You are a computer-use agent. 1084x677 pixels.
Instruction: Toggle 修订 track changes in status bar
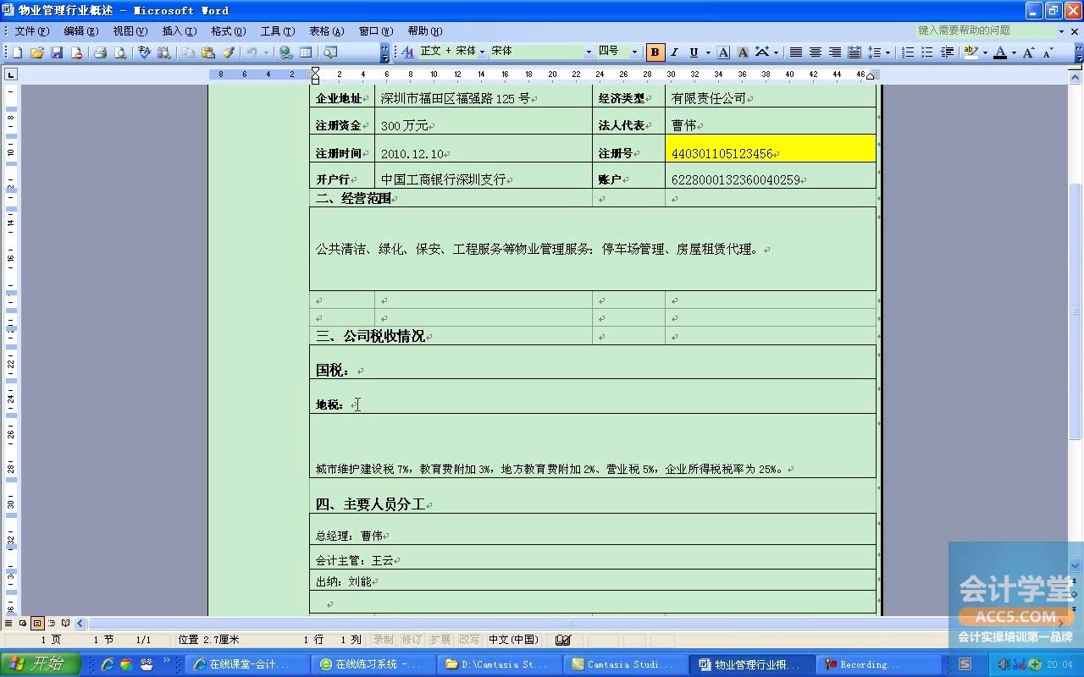412,640
